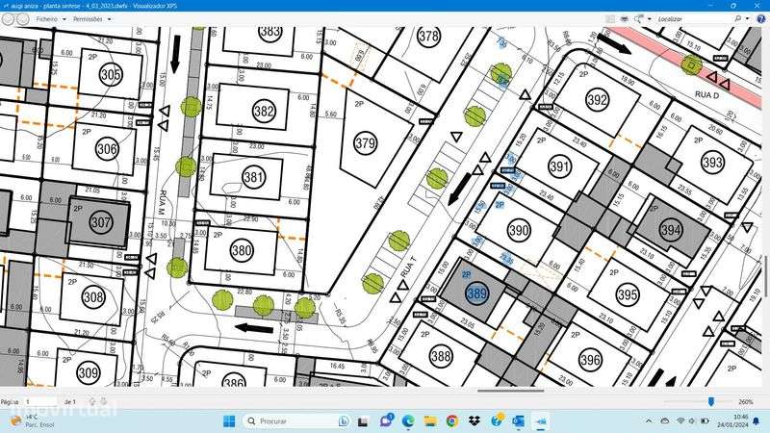Click the OneDrive cloud tray icon
This screenshot has height=433, width=770.
[x=665, y=420]
